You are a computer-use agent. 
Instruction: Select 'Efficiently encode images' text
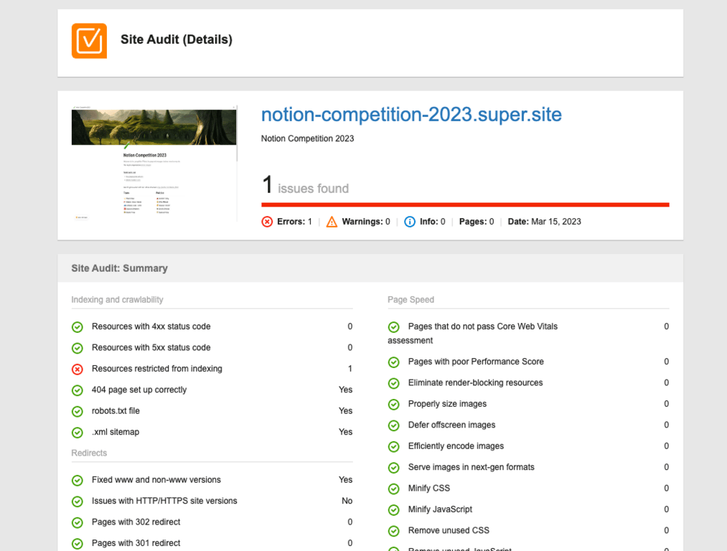coord(456,446)
